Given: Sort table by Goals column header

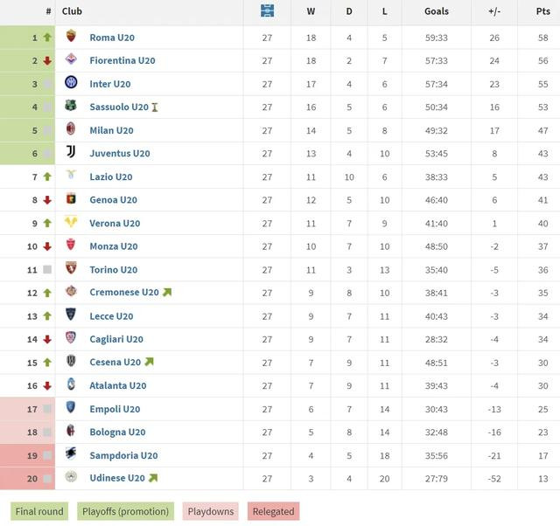Looking at the screenshot, I should pyautogui.click(x=437, y=11).
